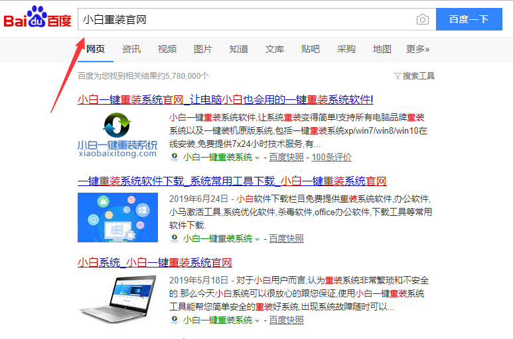This screenshot has height=339, width=513.
Task: Click the date 2019年5月18日 in third result
Action: pyautogui.click(x=198, y=280)
